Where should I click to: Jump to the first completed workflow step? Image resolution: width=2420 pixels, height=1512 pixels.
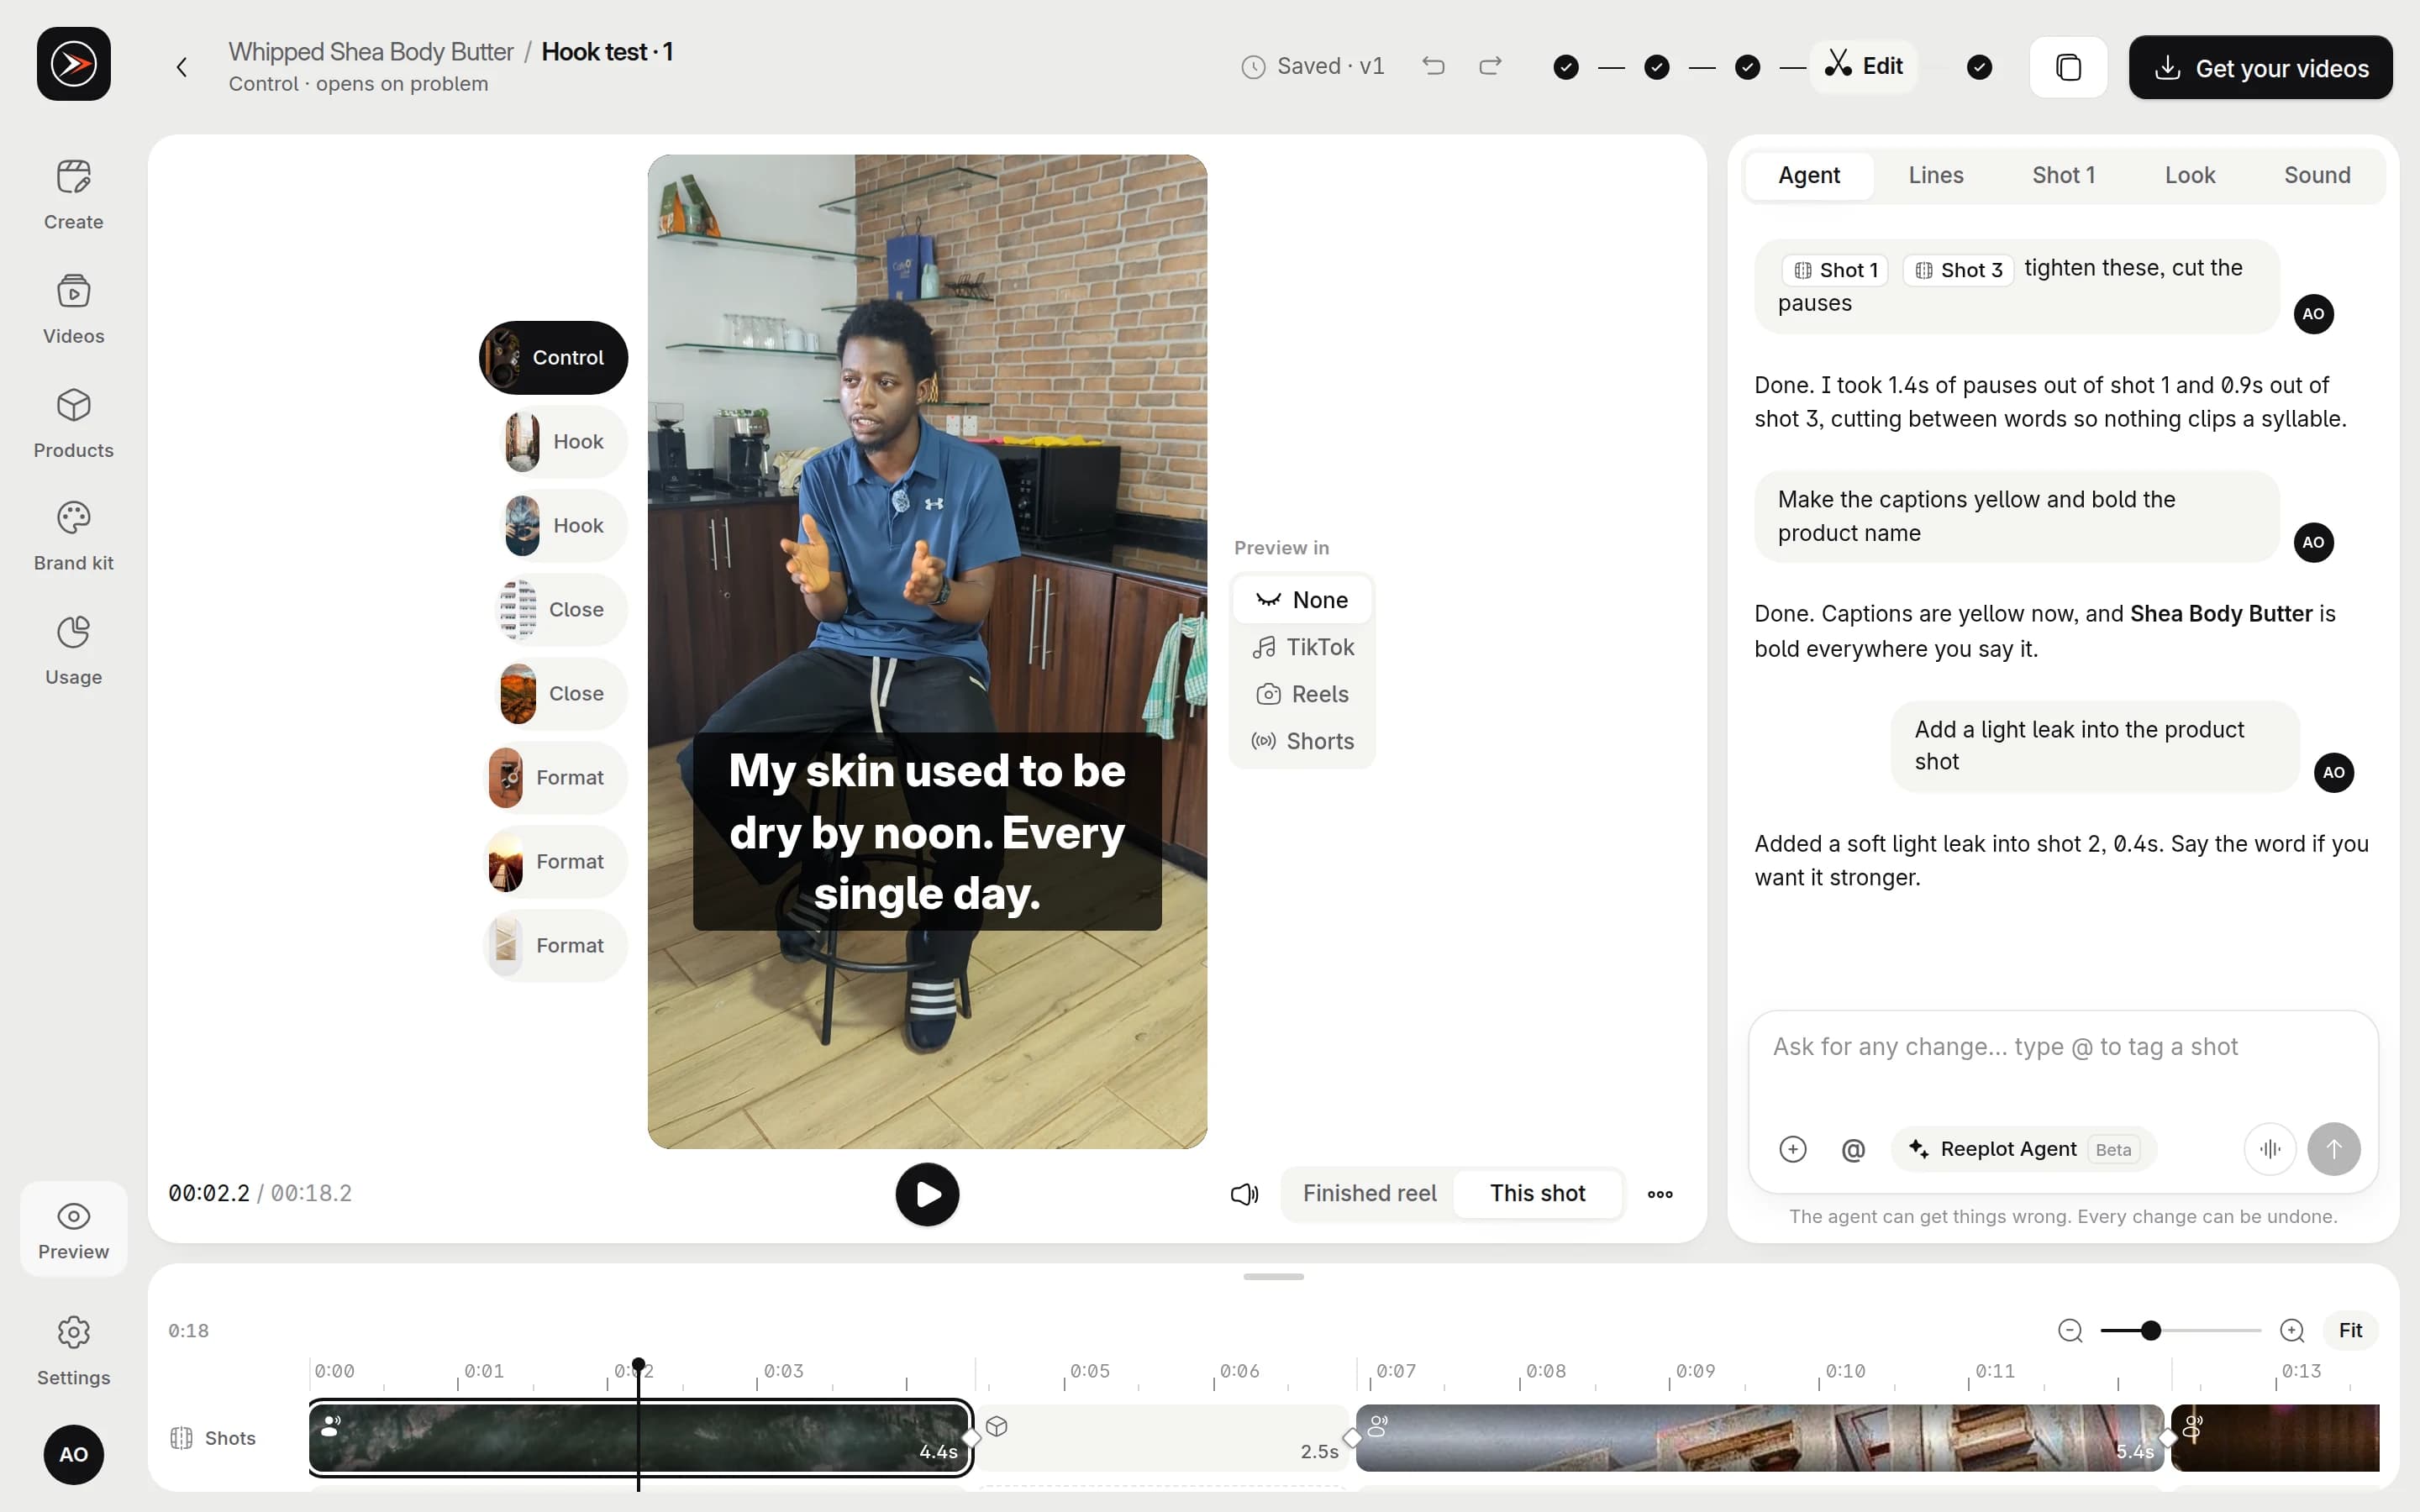coord(1566,67)
